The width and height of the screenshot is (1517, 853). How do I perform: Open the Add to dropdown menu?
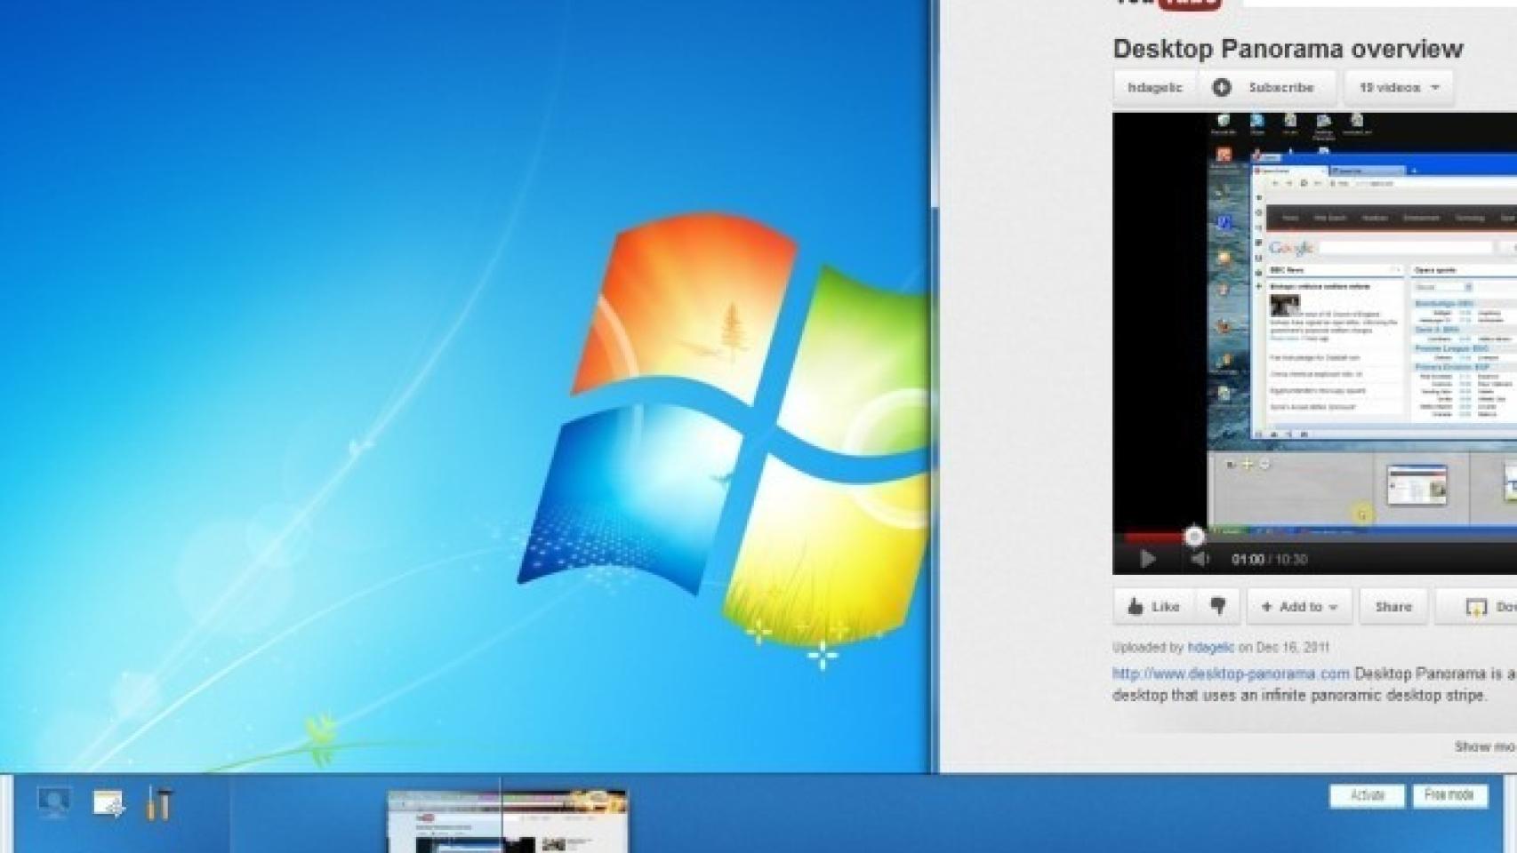tap(1298, 607)
